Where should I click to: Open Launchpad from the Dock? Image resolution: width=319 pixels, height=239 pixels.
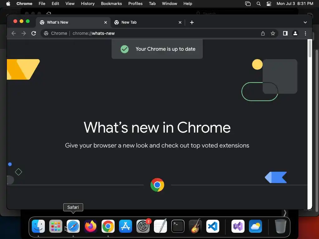56,226
